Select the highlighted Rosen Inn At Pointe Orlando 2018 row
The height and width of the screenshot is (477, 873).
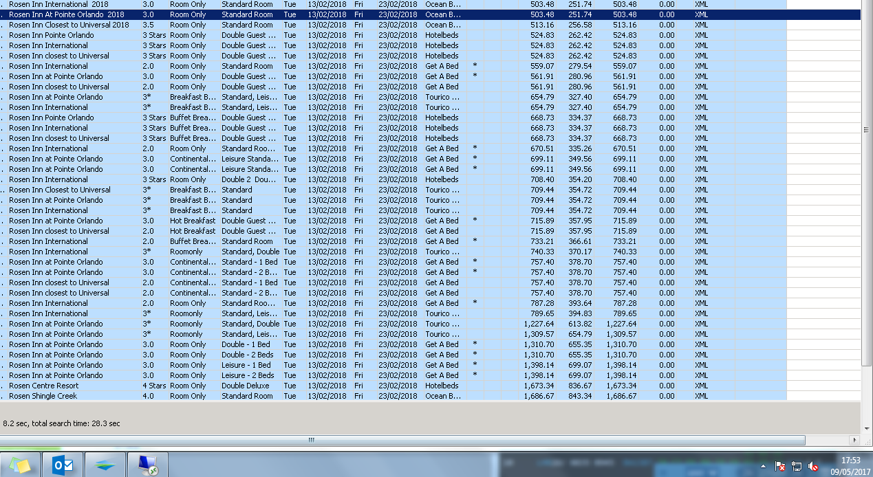pyautogui.click(x=430, y=14)
